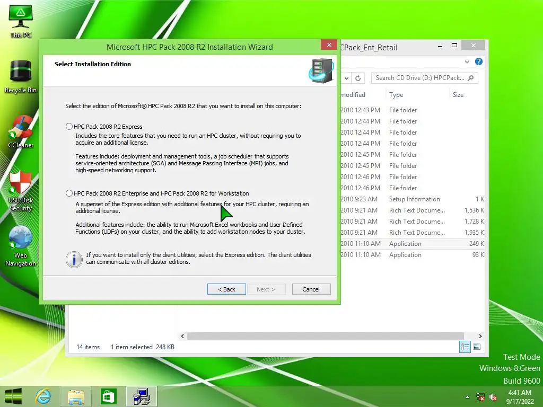Open the Windows Store taskbar icon

click(108, 396)
